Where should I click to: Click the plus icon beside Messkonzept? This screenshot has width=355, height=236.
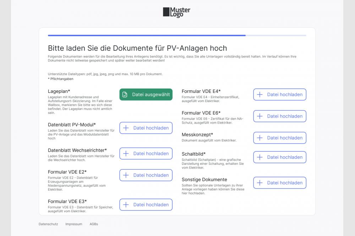pyautogui.click(x=260, y=138)
